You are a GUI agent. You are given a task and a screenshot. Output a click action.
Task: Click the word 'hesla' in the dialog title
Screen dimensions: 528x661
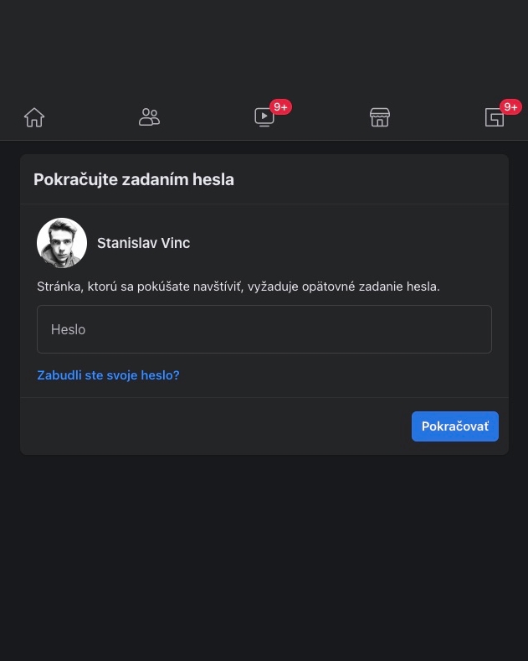(x=213, y=179)
